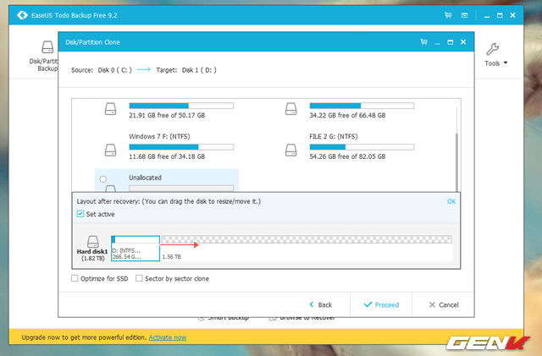Click the Source: Disk 0 ( C: ) text

point(102,70)
